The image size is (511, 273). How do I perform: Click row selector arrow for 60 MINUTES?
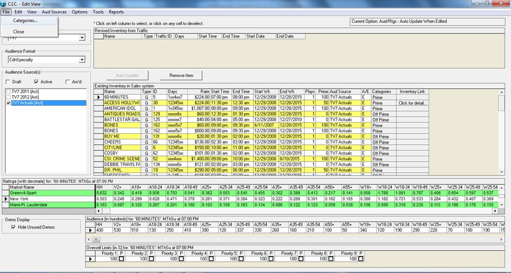coord(98,97)
